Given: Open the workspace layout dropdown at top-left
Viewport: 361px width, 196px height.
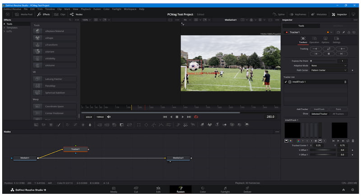Looking at the screenshot, I should [x=8, y=14].
